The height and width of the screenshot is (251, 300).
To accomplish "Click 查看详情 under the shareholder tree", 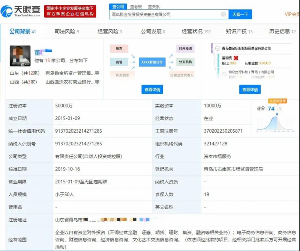I will (x=250, y=89).
